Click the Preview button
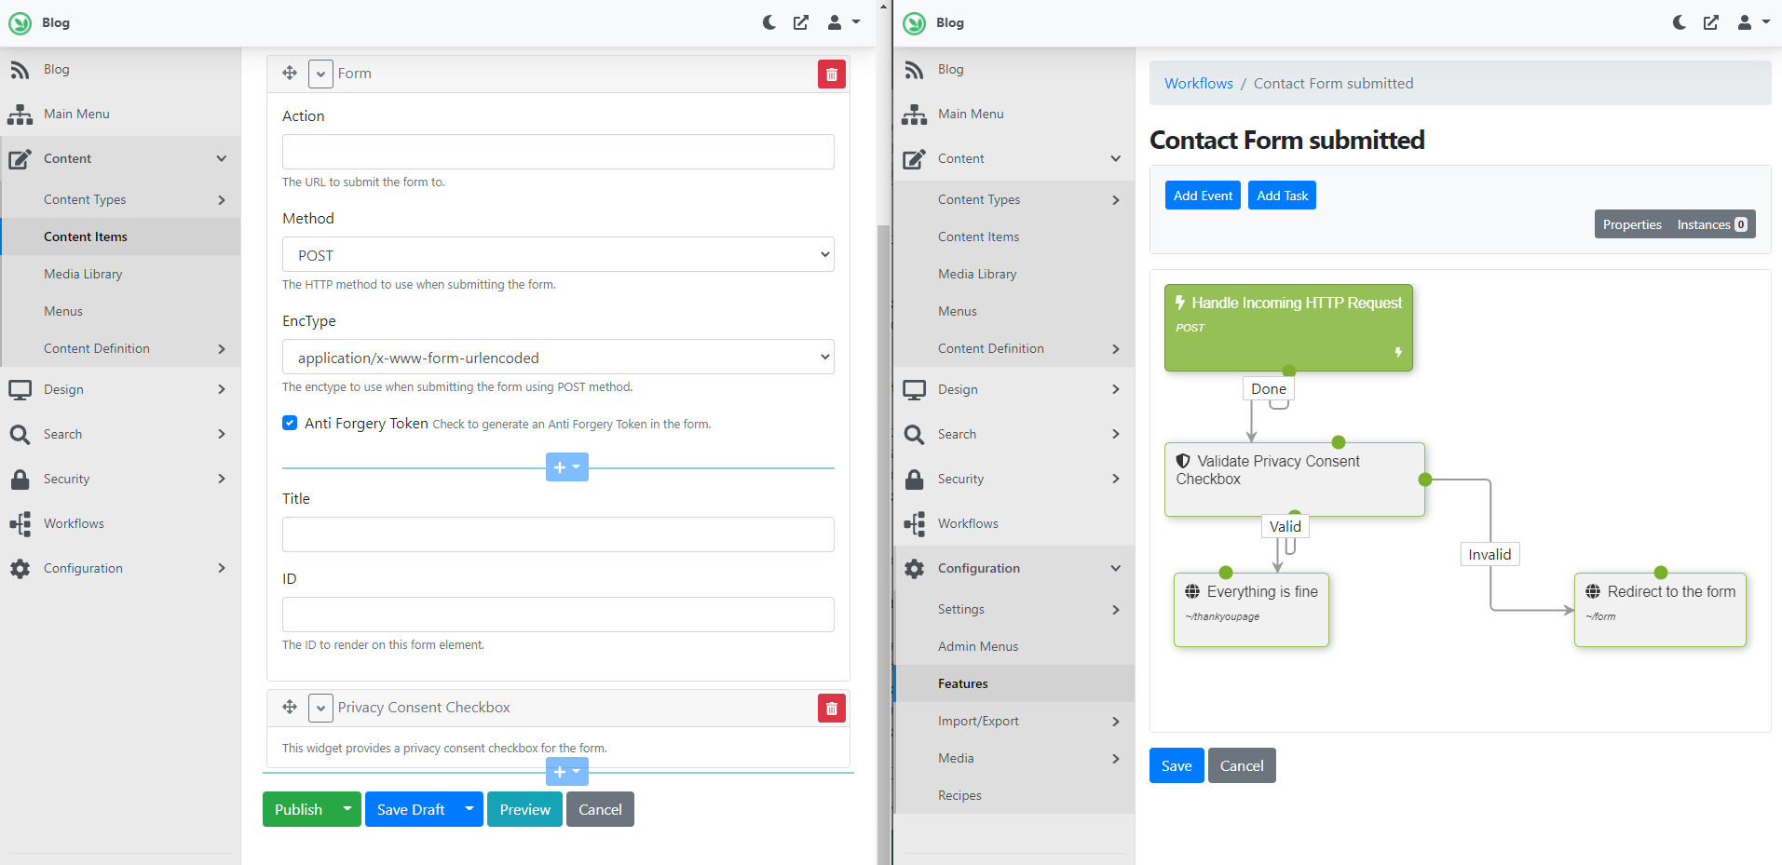The image size is (1782, 865). click(x=525, y=809)
